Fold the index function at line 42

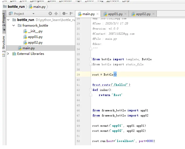(x=91, y=90)
